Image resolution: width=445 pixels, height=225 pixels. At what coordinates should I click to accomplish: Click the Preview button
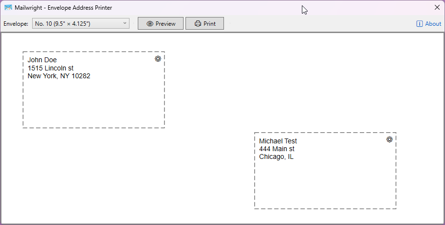tap(161, 23)
